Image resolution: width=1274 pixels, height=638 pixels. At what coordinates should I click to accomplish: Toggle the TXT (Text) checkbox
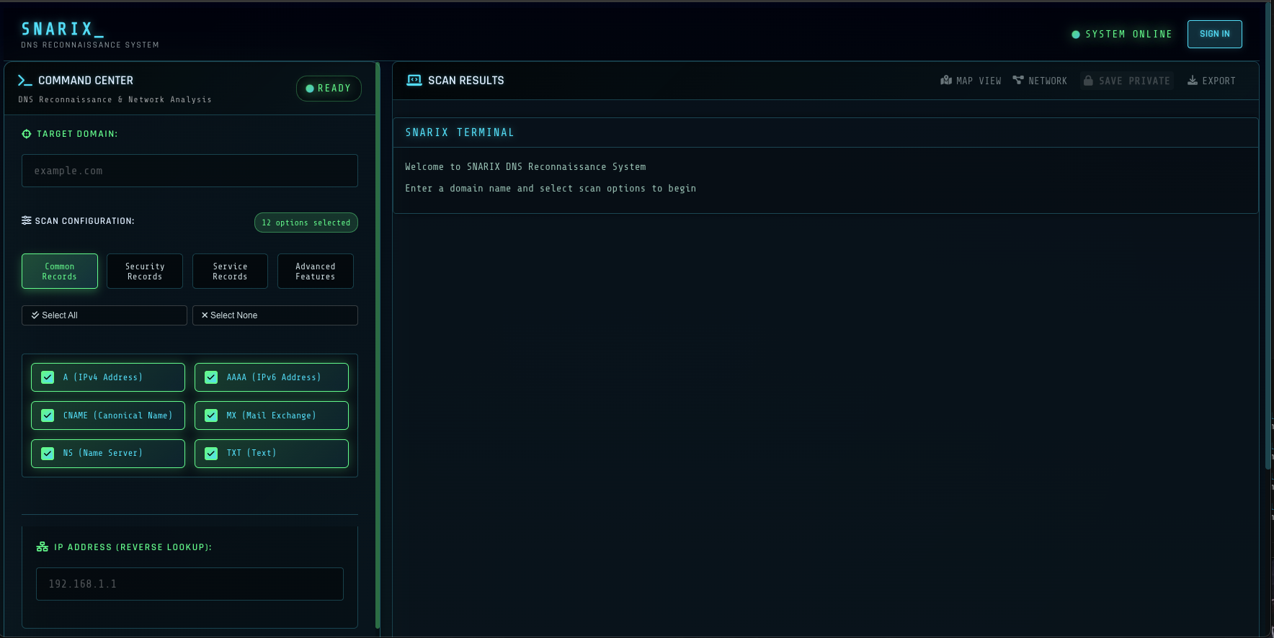point(211,454)
